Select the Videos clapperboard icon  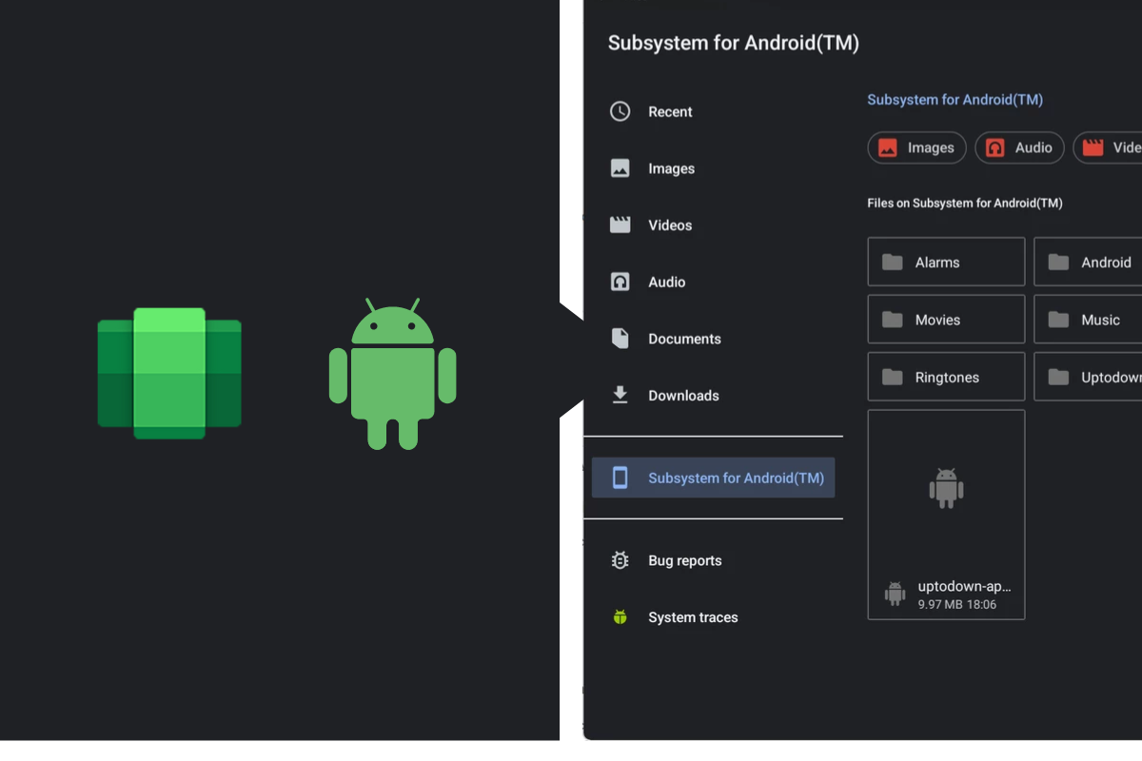coord(620,225)
